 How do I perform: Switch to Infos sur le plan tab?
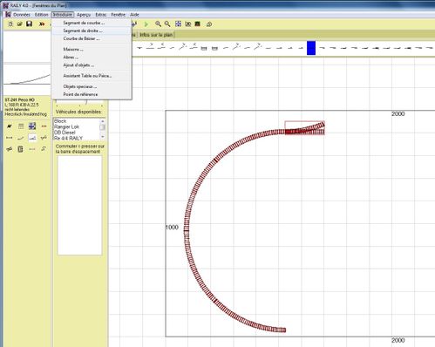coord(156,35)
